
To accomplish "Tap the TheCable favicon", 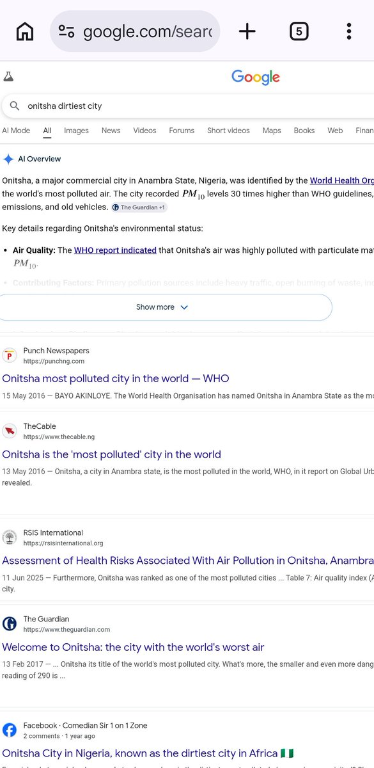I will click(x=10, y=431).
